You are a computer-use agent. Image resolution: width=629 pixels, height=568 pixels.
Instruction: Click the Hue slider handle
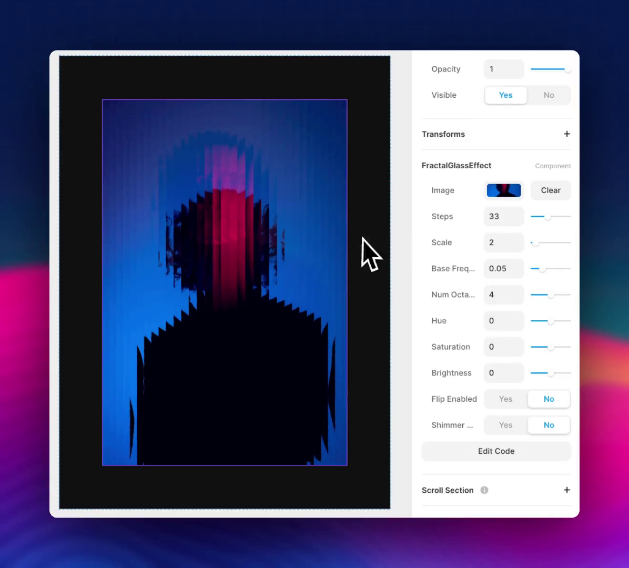coord(551,321)
